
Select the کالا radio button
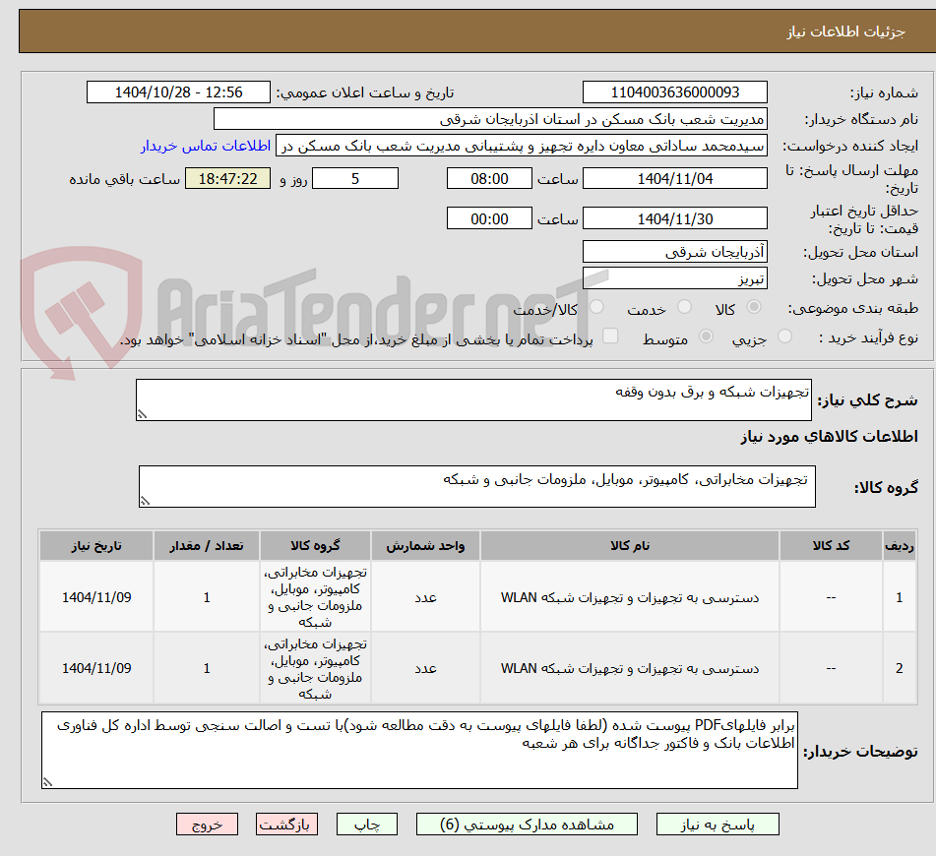coord(754,307)
